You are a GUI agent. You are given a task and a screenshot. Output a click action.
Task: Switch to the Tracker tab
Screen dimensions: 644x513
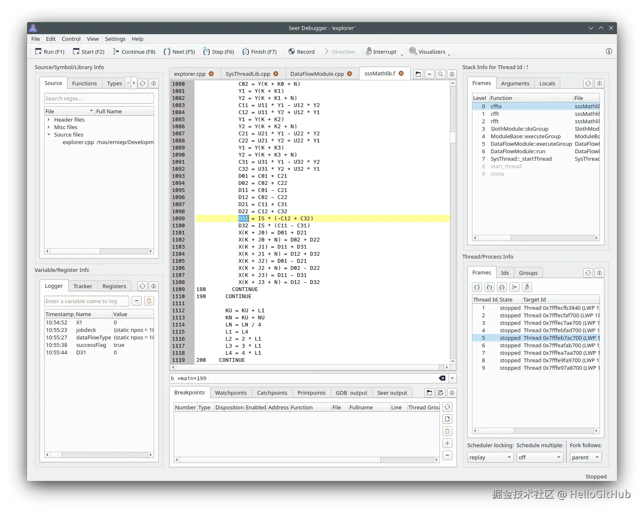coord(82,286)
